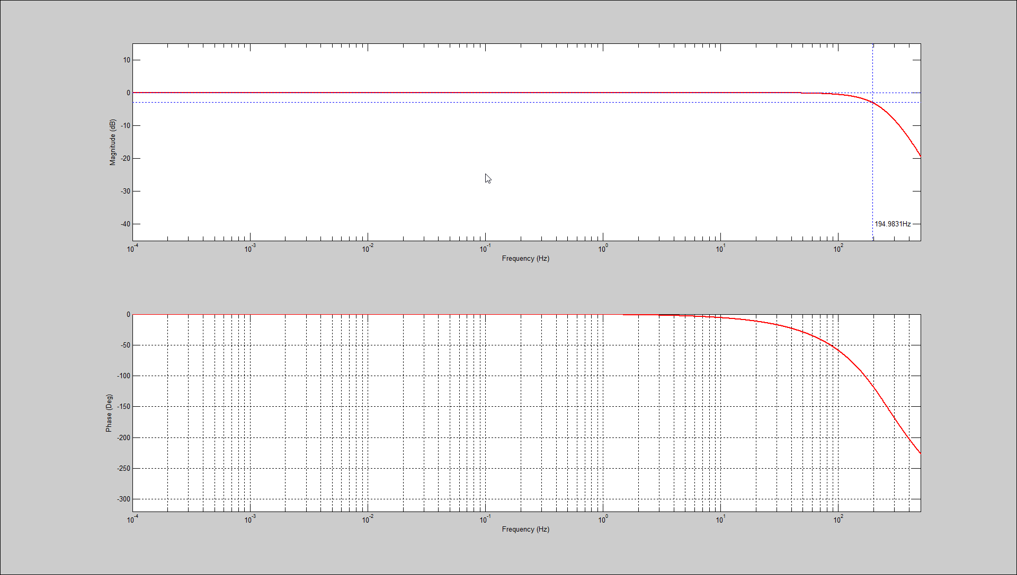This screenshot has width=1017, height=575.
Task: Click the -20 tick label on magnitude axis
Action: tap(126, 159)
